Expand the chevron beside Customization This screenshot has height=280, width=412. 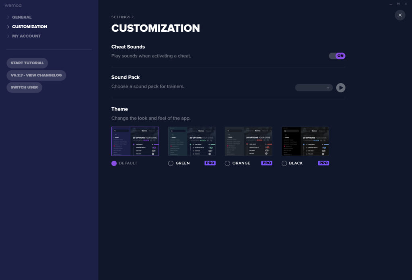8,27
